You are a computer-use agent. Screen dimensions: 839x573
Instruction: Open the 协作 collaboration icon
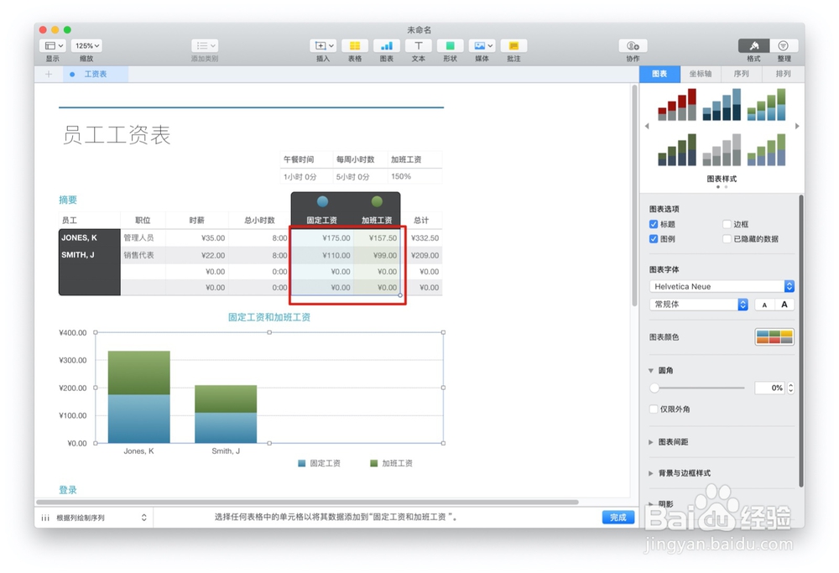pyautogui.click(x=632, y=46)
